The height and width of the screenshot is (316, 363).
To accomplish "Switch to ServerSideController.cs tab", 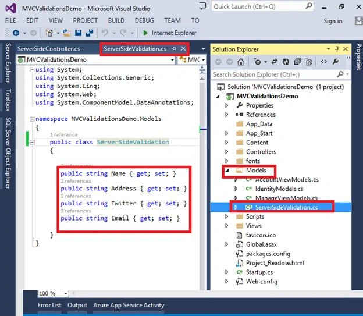I will click(49, 49).
